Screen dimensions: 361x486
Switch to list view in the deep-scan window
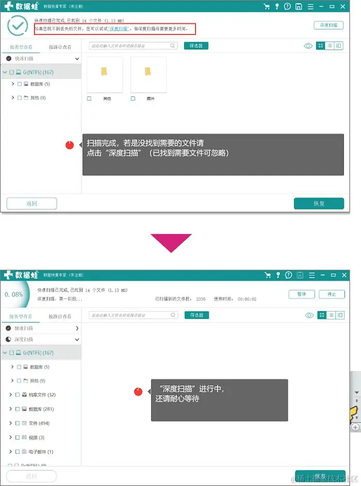331,315
